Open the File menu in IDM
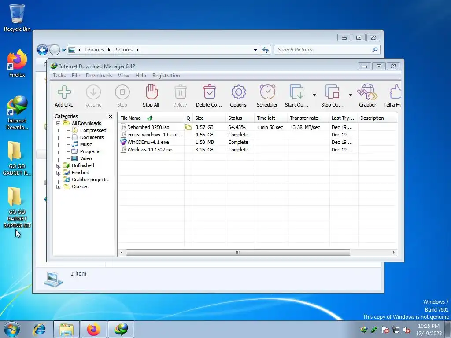This screenshot has width=451, height=338. coord(76,76)
